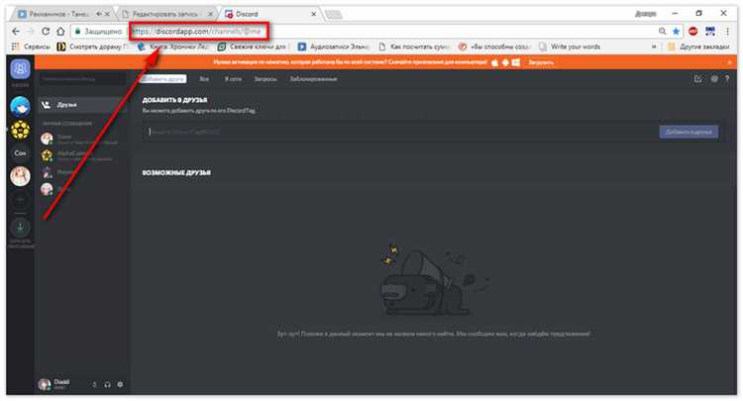Screen dimensions: 743x401
Task: Select the Друзья friends entry
Action: click(x=81, y=105)
